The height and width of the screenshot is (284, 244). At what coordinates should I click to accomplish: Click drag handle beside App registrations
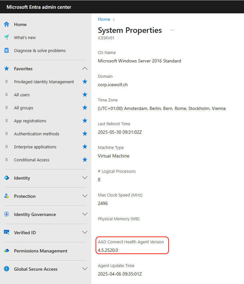coord(7,121)
